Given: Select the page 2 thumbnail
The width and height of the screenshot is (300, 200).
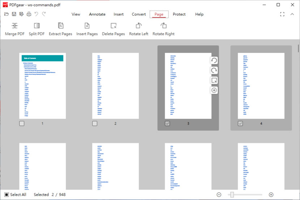Looking at the screenshot, I should tap(115, 86).
